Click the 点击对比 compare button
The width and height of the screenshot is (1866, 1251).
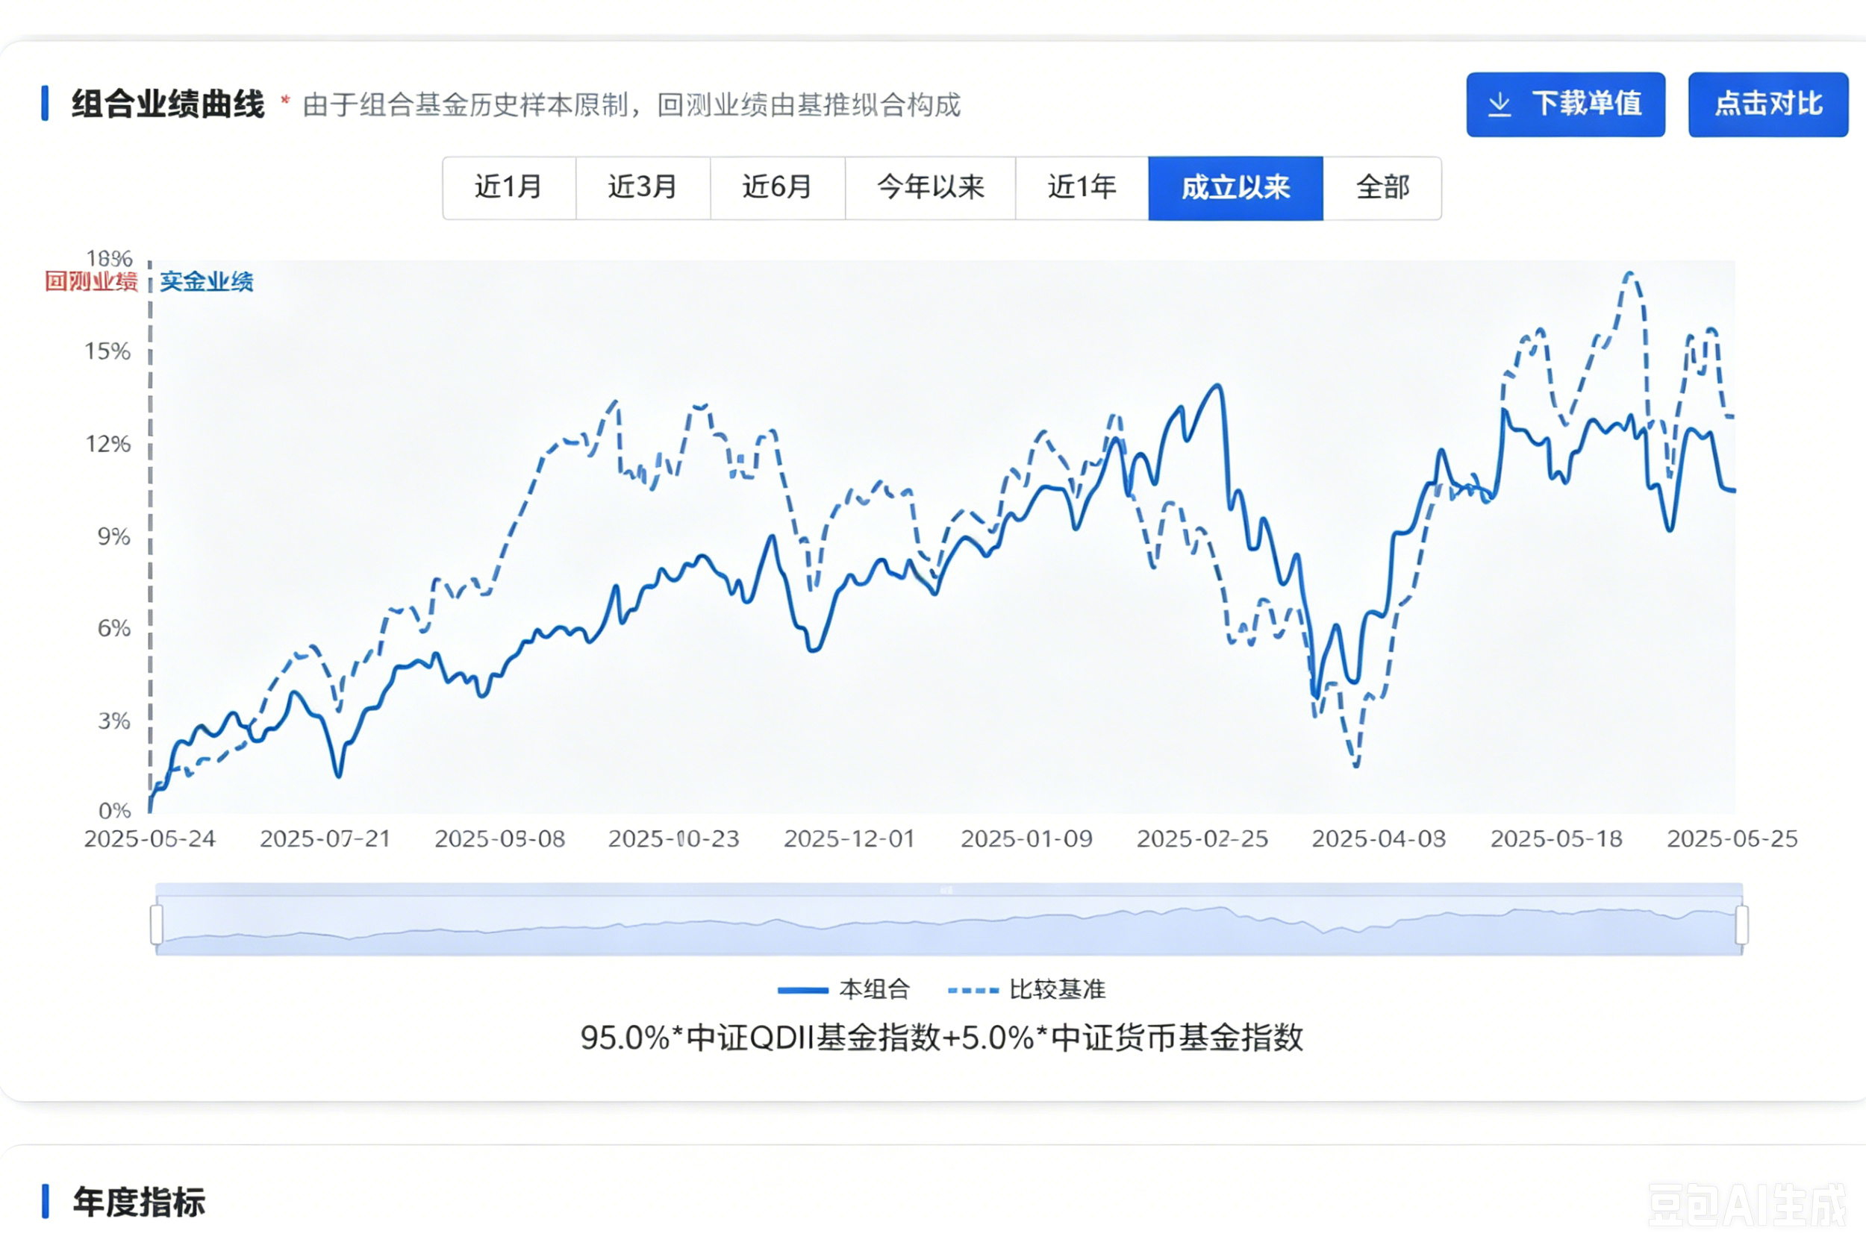pyautogui.click(x=1767, y=104)
